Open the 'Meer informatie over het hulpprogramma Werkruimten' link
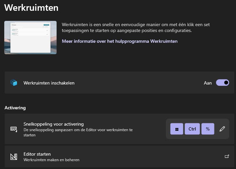This screenshot has height=169, width=236. [x=120, y=41]
